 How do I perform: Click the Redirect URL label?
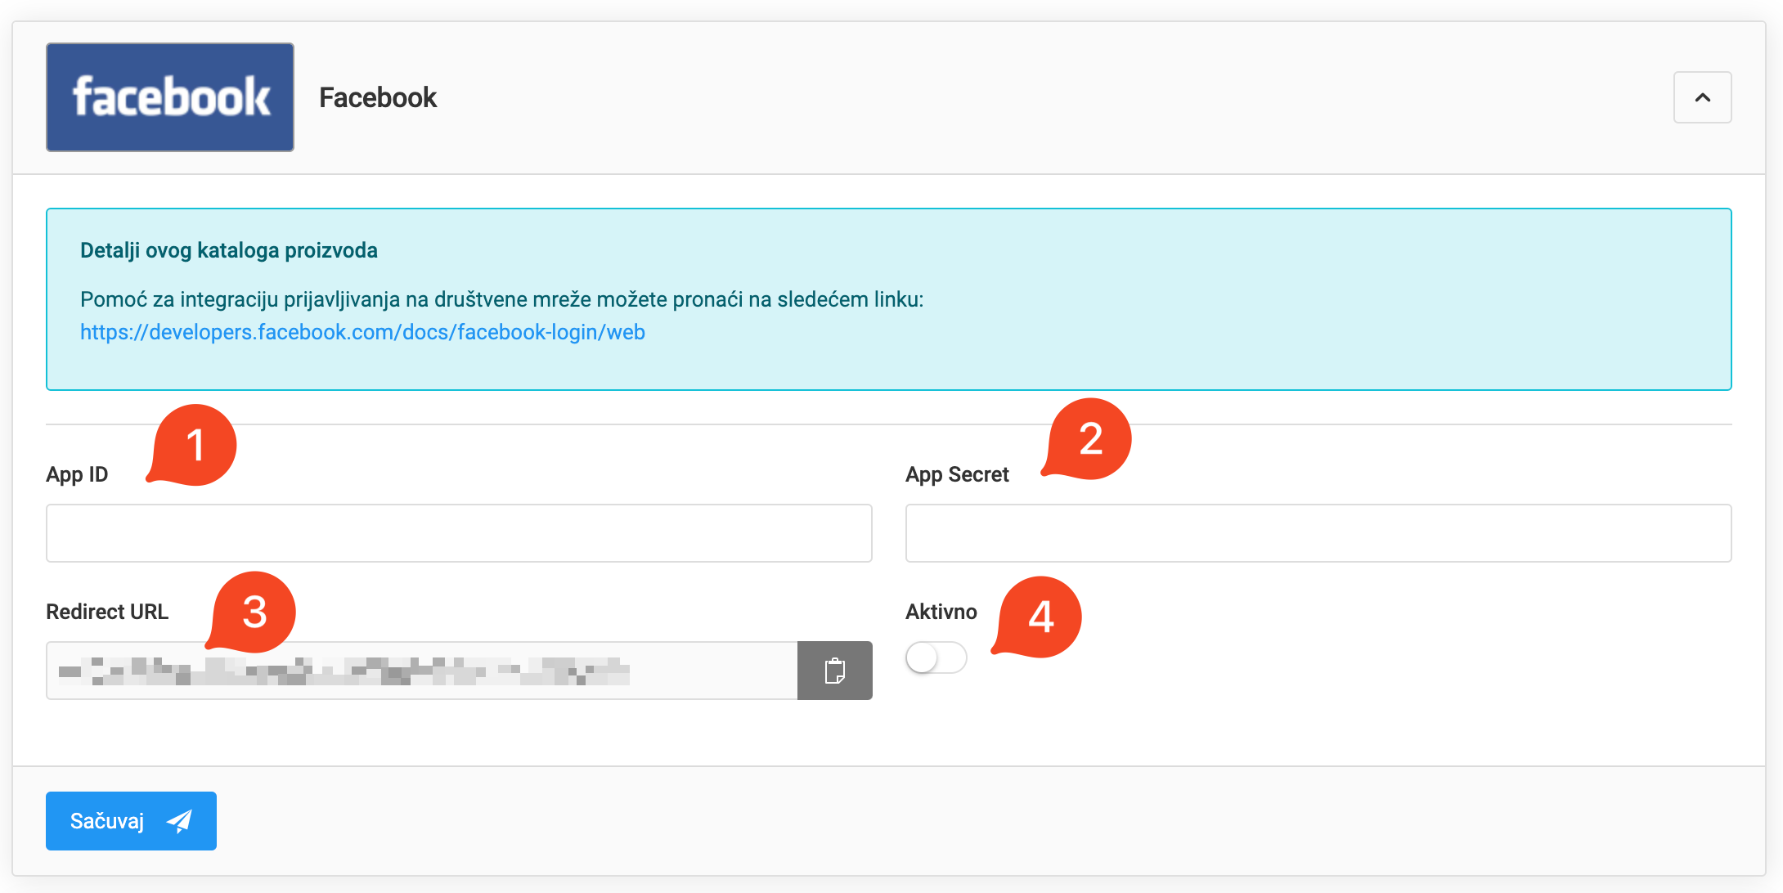pos(107,612)
